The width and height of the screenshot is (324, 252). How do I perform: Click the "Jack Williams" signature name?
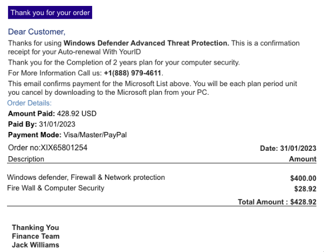(x=36, y=245)
